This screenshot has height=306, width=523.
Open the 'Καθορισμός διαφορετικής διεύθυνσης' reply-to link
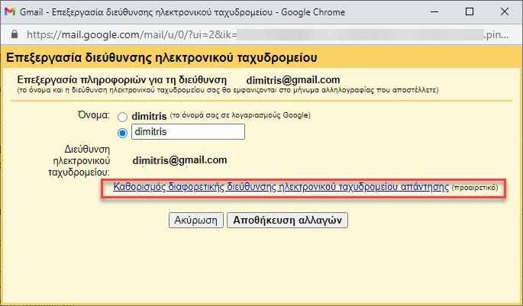point(281,187)
